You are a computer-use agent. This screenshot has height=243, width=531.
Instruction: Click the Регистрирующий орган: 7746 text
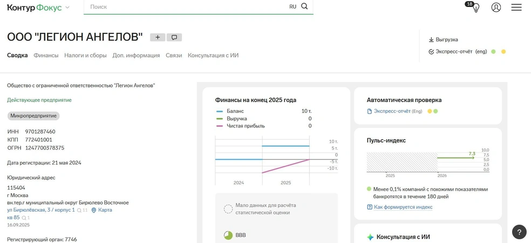[42, 239]
